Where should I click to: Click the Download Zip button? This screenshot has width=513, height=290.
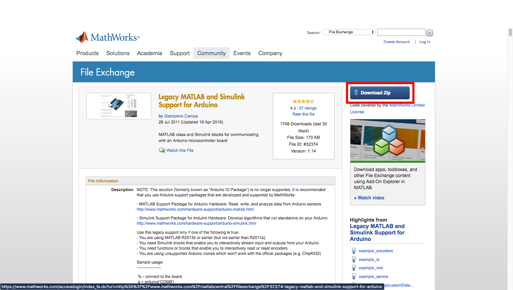tap(380, 93)
